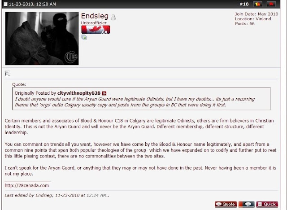Open the Endsieg username menu
This screenshot has height=210, width=287.
coord(95,16)
